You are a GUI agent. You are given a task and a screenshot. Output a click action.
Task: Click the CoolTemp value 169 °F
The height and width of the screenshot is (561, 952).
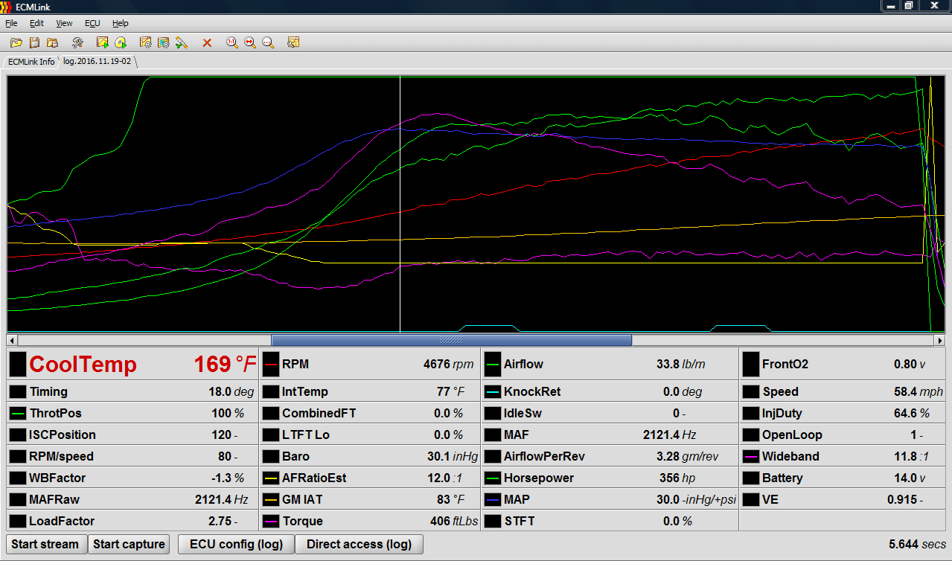click(x=226, y=365)
